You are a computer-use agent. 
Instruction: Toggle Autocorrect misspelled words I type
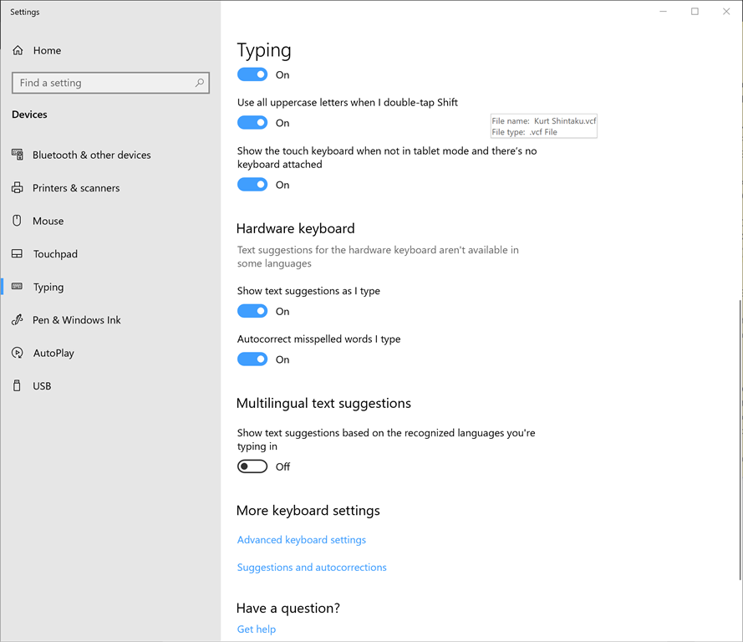point(252,359)
